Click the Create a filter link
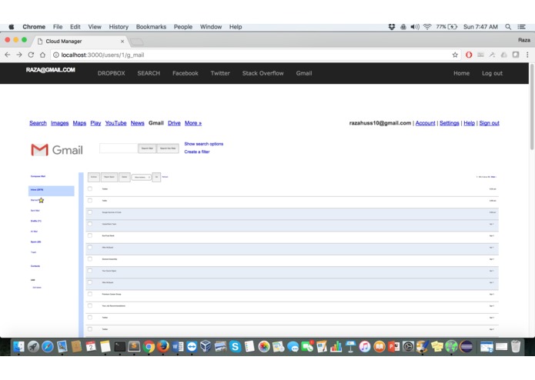Viewport: 535px width, 380px height. point(197,152)
